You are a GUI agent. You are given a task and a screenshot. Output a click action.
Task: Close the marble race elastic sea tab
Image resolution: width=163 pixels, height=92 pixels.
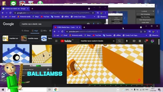point(28,9)
